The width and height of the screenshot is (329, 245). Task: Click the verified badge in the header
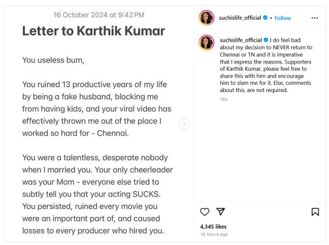tap(265, 18)
